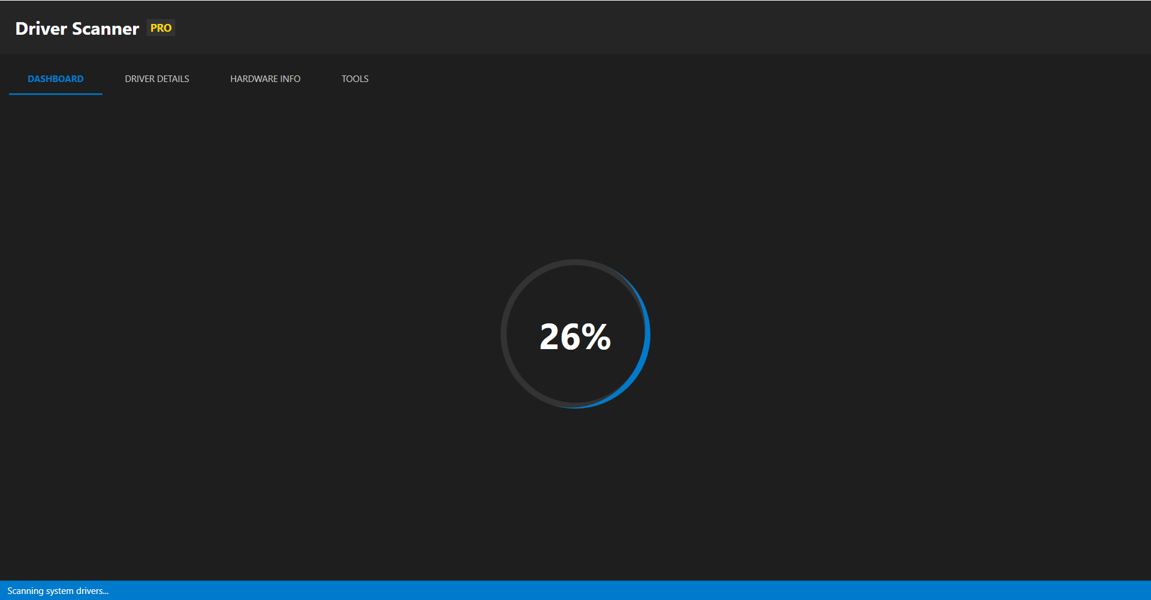Click the 26% scan progress text
The width and height of the screenshot is (1151, 600).
pos(575,337)
